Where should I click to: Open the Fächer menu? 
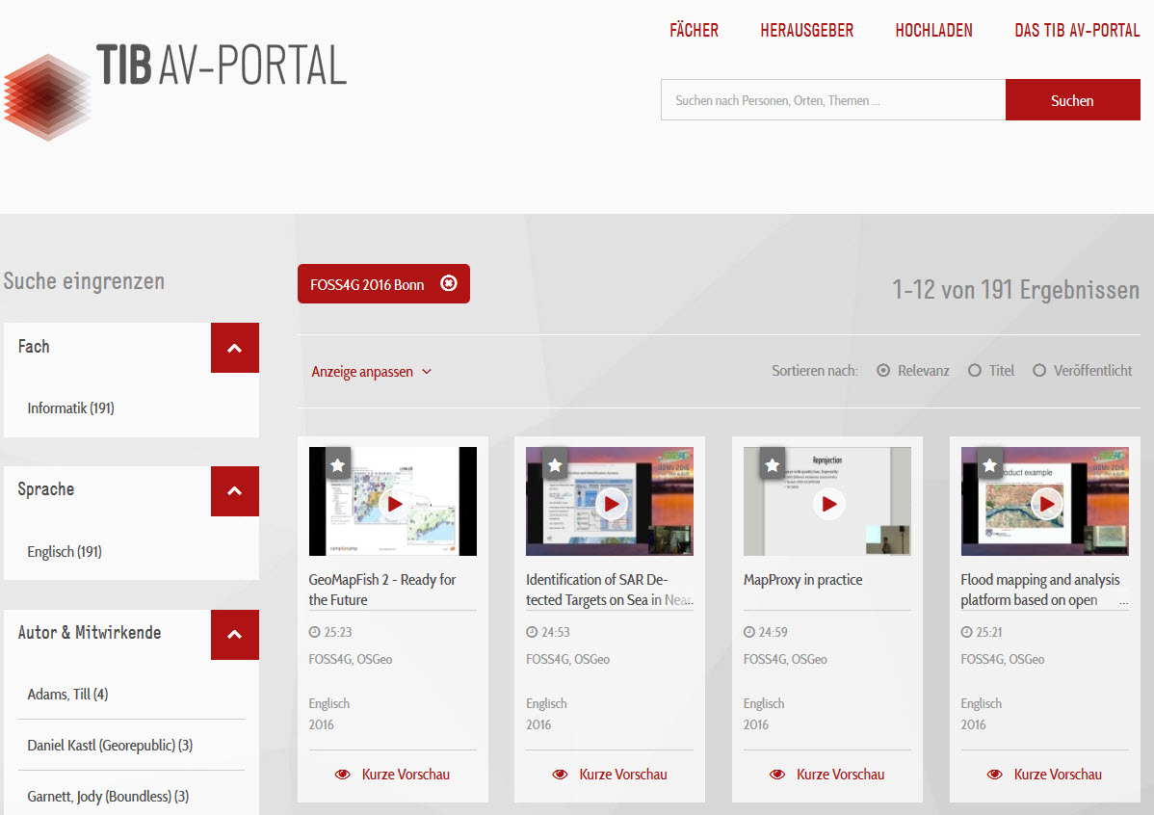[x=694, y=30]
